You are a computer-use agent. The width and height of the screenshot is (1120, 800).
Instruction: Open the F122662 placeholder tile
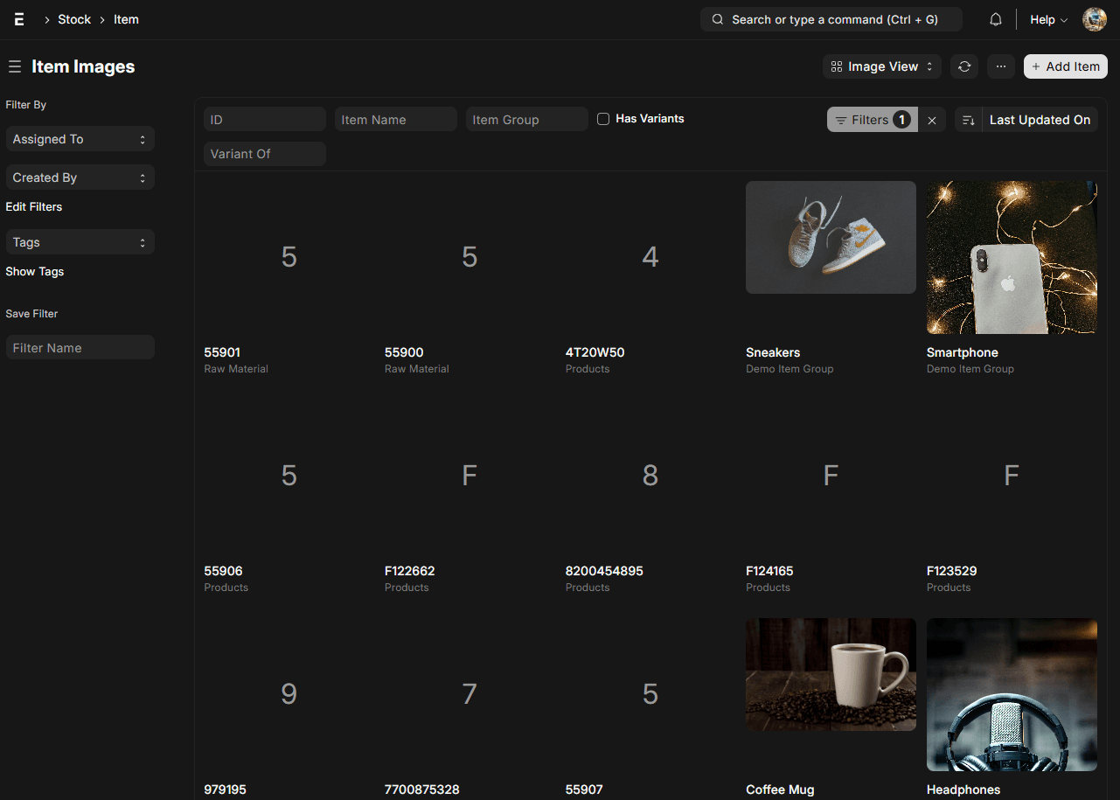click(x=470, y=476)
